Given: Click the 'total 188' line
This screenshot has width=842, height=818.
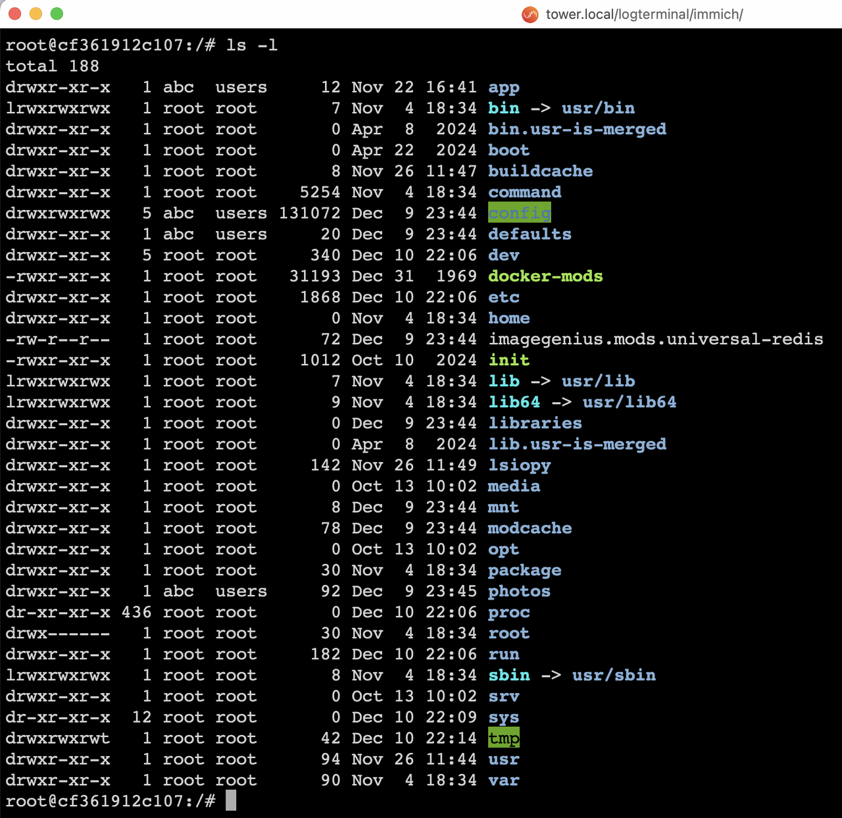Looking at the screenshot, I should tap(53, 66).
